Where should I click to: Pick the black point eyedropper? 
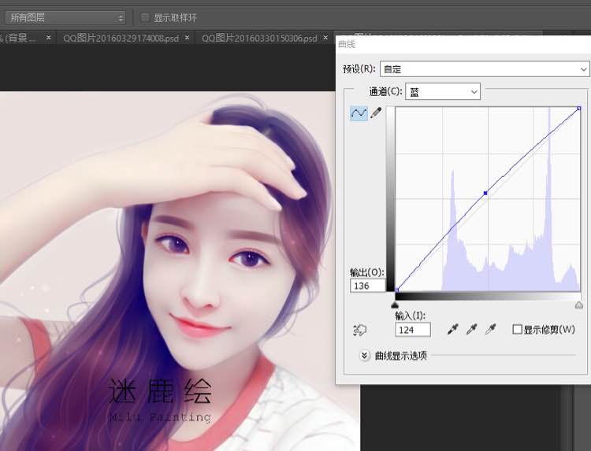point(452,329)
